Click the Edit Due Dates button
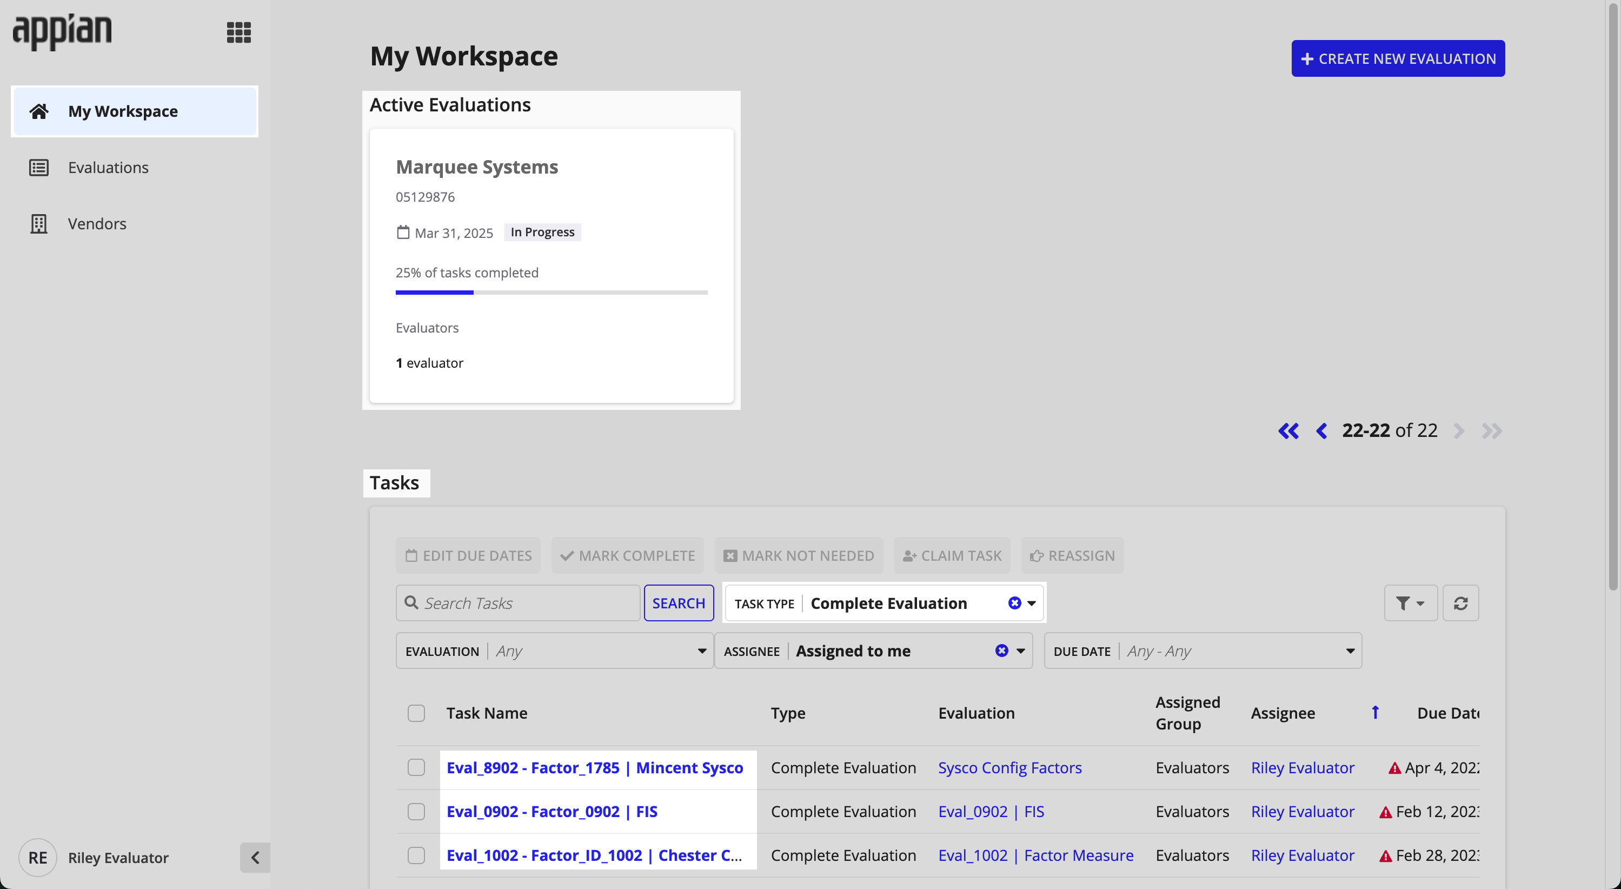The image size is (1621, 889). [468, 555]
